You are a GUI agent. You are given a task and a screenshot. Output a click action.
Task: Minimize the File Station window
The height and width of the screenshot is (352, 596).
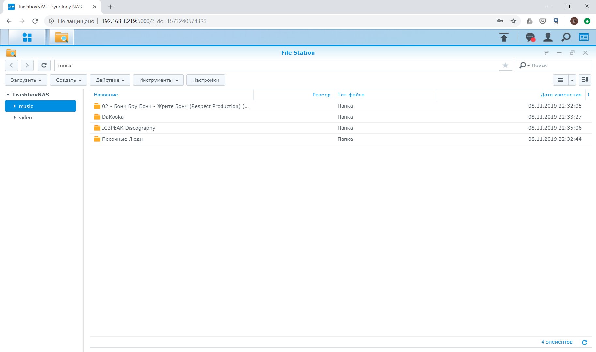pos(559,53)
